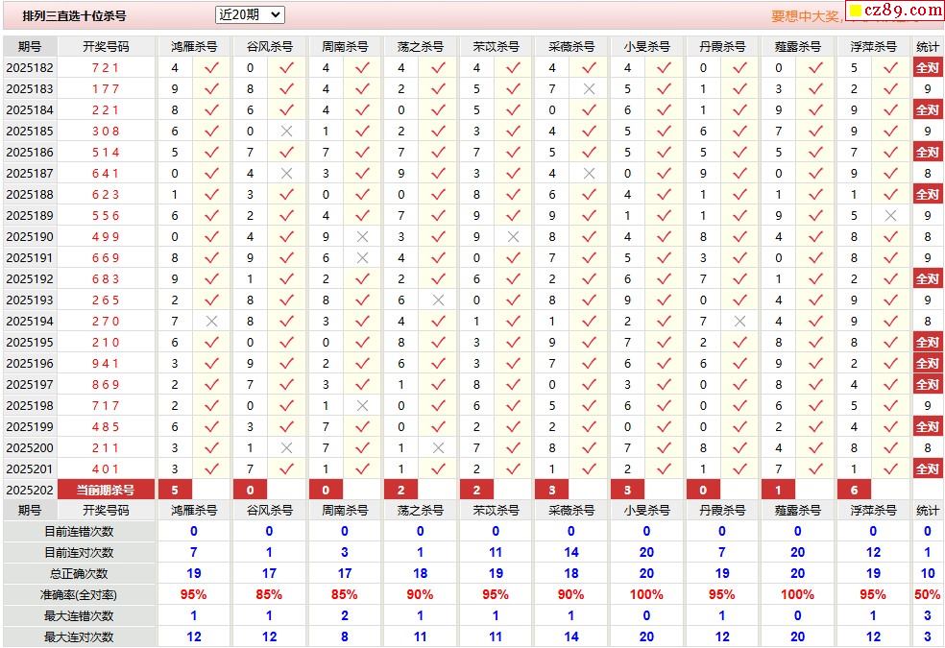This screenshot has width=945, height=648.
Task: Select winning number 3 0 8
Action: pos(106,132)
